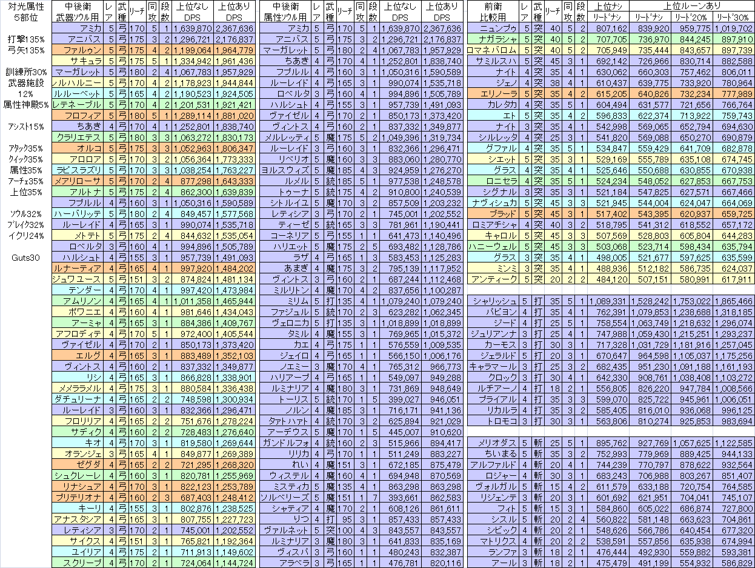Select the ソルベリーズ name cell

[x=285, y=498]
